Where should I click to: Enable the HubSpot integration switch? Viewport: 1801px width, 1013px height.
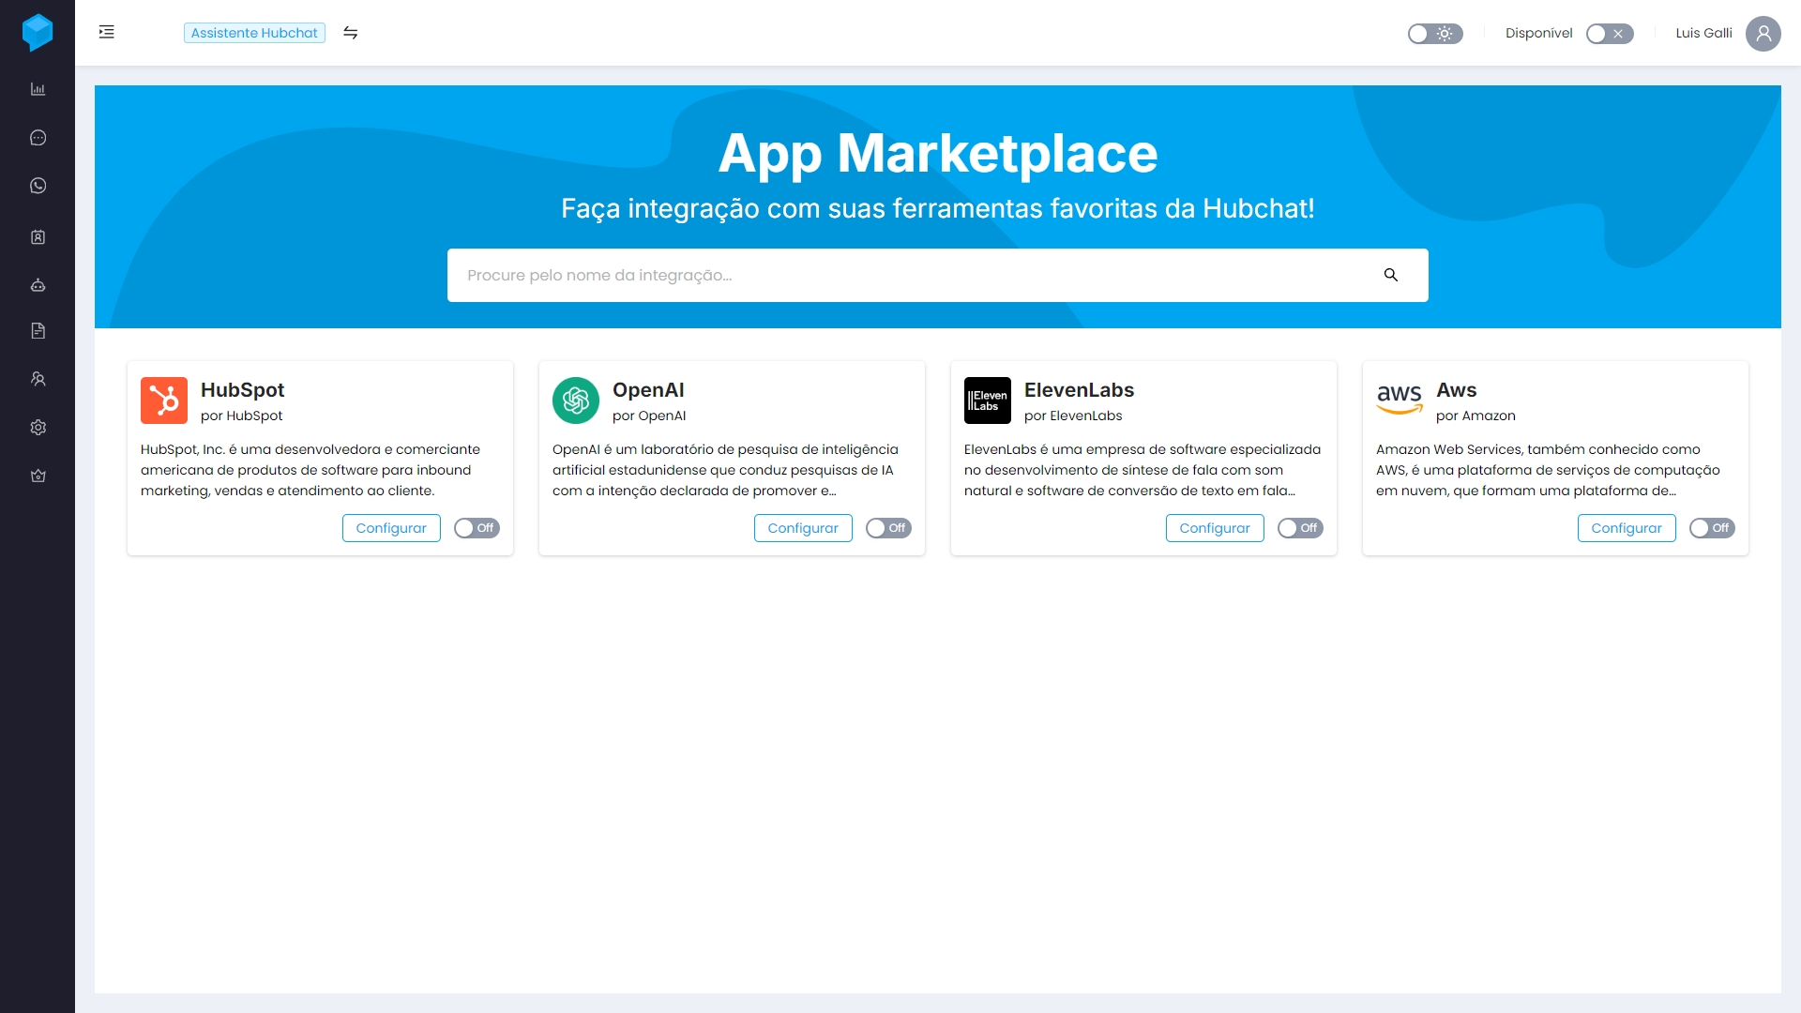tap(477, 528)
